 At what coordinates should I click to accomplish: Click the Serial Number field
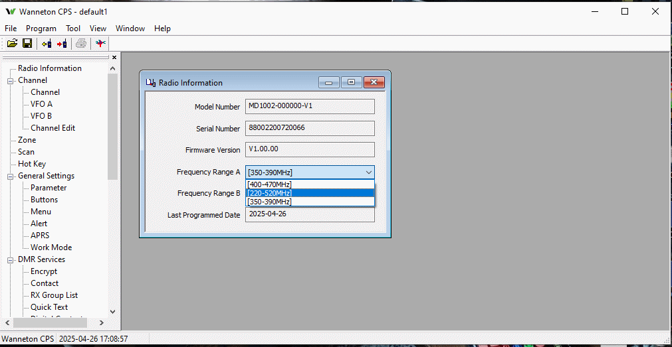(x=310, y=128)
